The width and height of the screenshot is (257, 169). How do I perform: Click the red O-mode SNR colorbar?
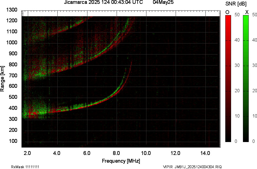coord(228,78)
